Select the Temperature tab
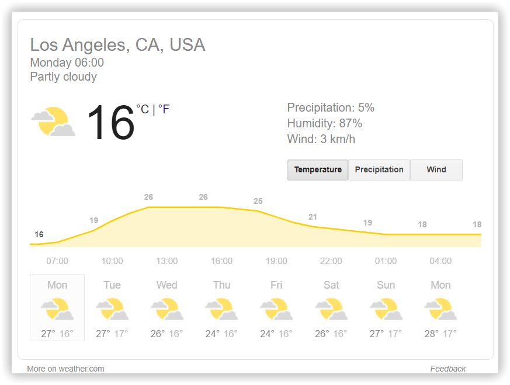Viewport: 510px width, 385px height. 318,169
